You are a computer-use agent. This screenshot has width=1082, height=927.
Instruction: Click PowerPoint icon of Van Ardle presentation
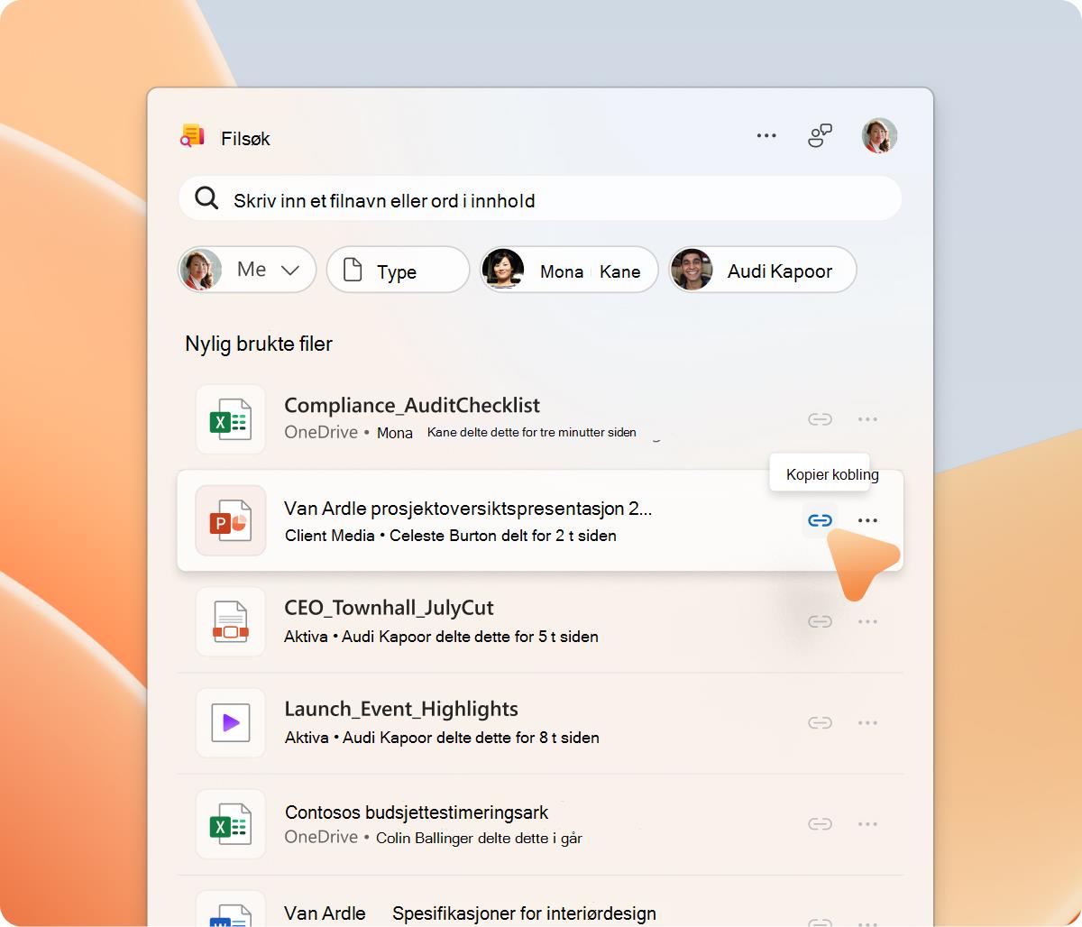tap(231, 520)
